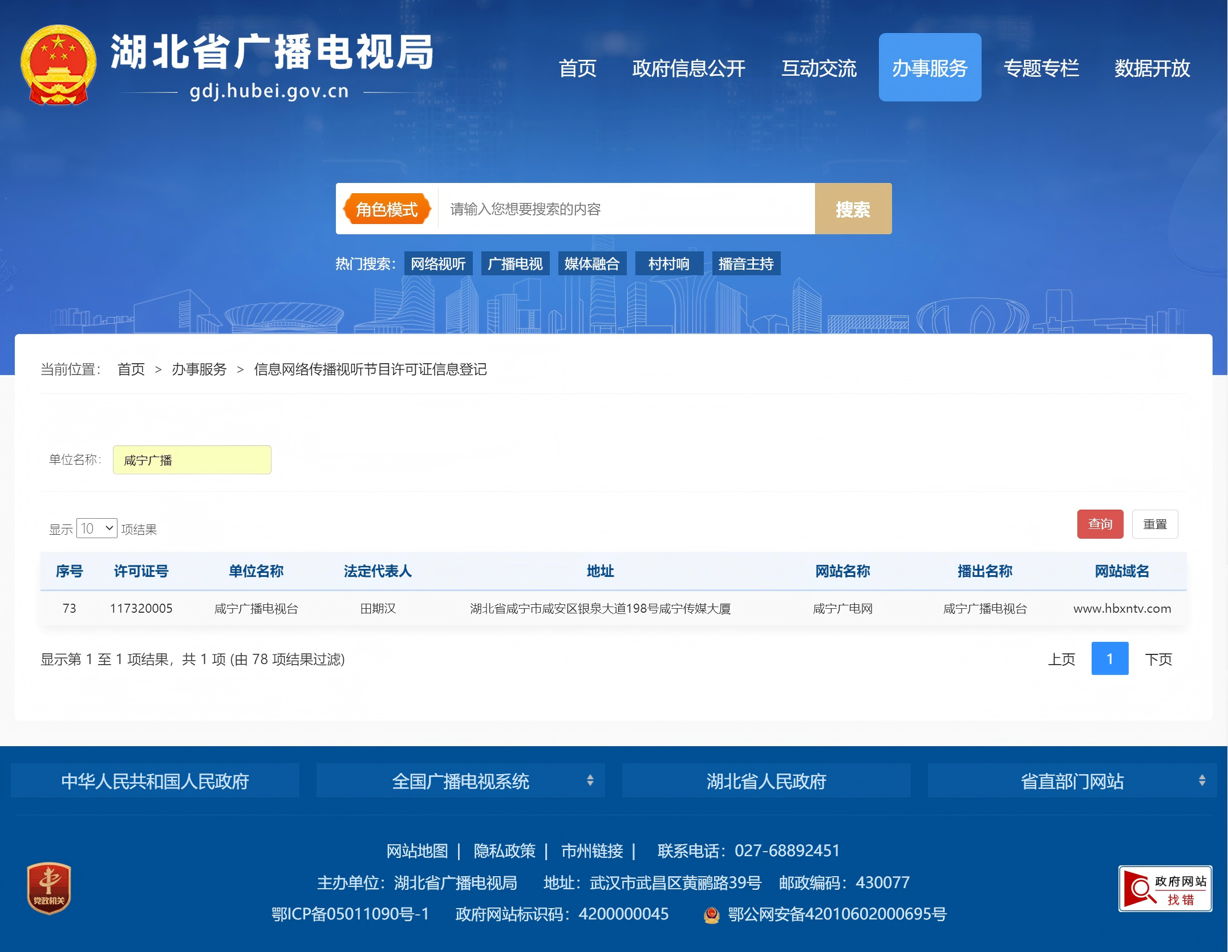Open the results-per-page dropdown showing 10
This screenshot has width=1228, height=952.
point(96,528)
